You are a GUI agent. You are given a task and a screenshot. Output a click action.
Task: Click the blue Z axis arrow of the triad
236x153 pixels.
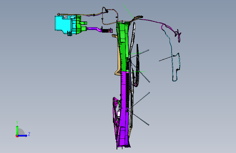coord(23,136)
